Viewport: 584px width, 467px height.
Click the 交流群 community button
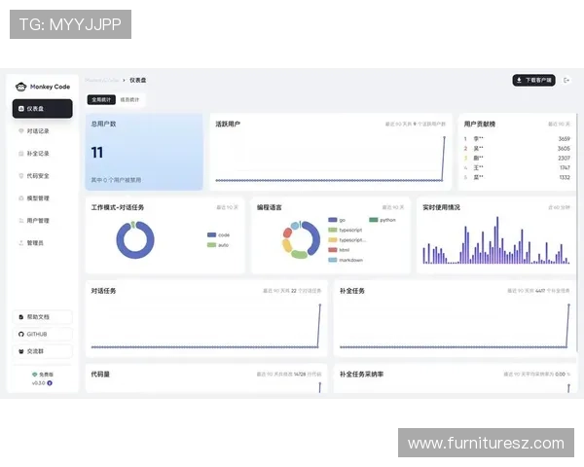[43, 351]
